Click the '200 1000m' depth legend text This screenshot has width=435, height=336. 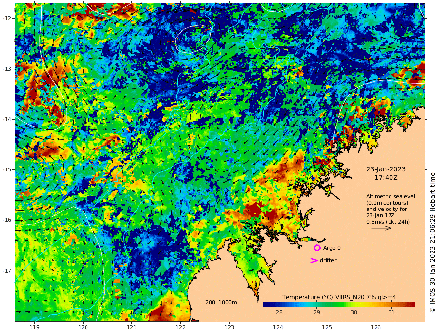pyautogui.click(x=221, y=302)
